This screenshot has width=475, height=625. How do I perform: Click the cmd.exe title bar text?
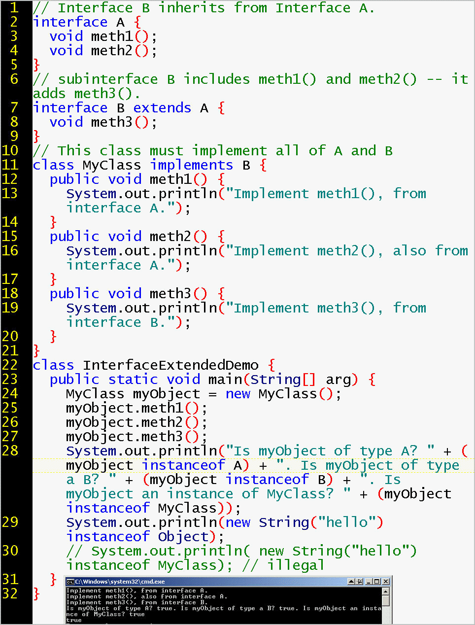pos(120,582)
